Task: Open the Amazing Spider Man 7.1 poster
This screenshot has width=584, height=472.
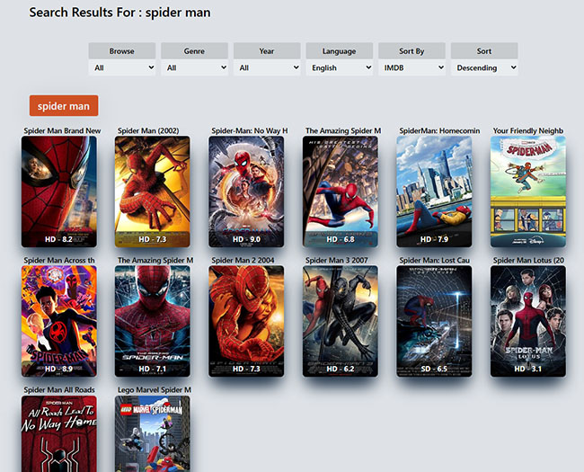Action: [153, 321]
